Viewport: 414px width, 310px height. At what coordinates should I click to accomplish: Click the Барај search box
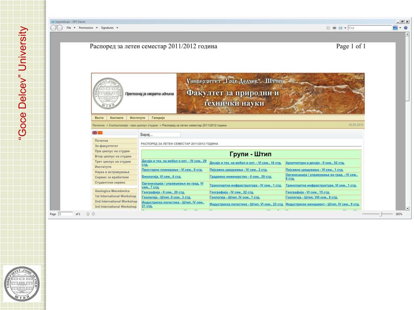coord(160,135)
